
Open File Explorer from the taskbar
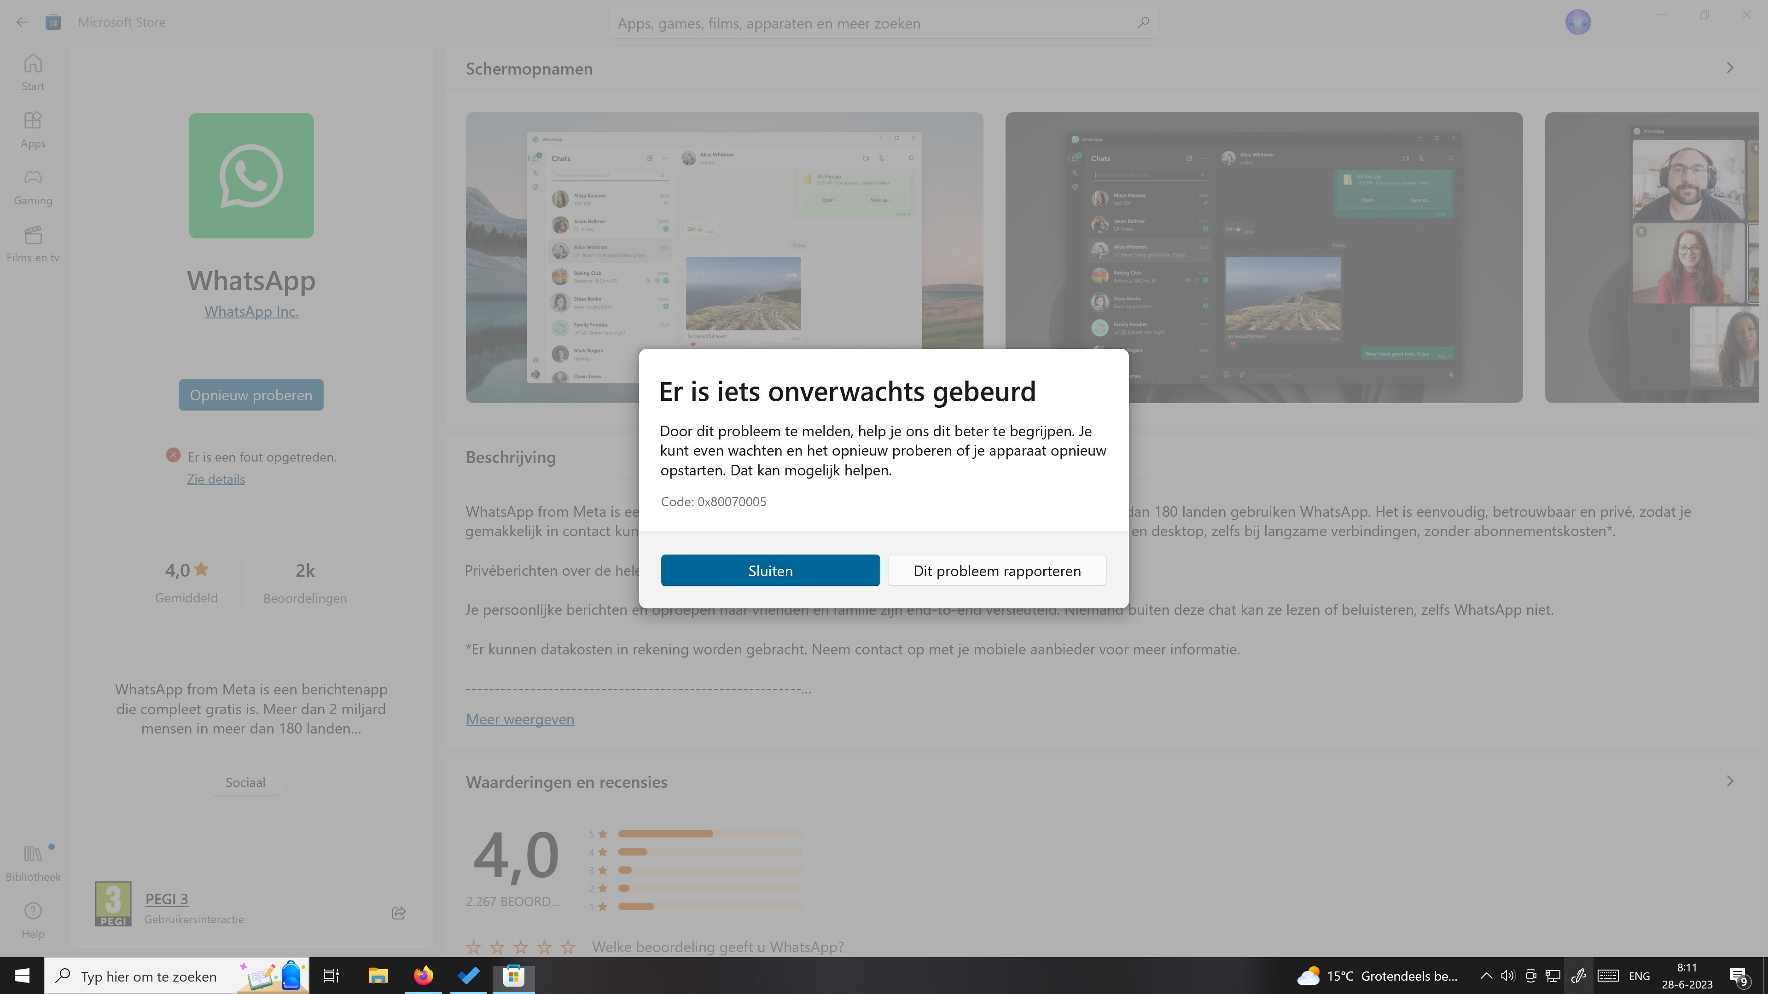click(x=378, y=976)
